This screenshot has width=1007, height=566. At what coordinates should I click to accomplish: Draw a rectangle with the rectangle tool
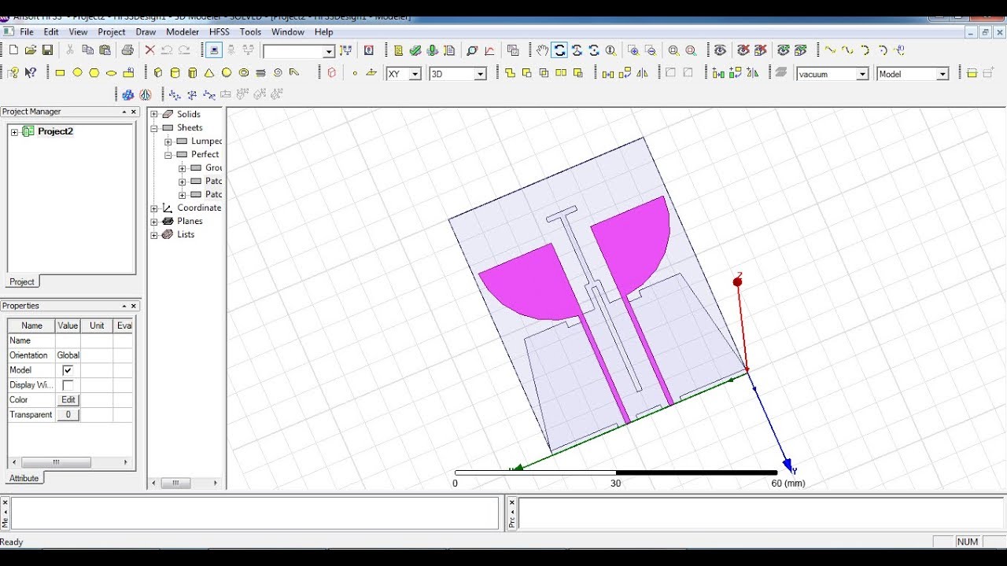tap(60, 73)
